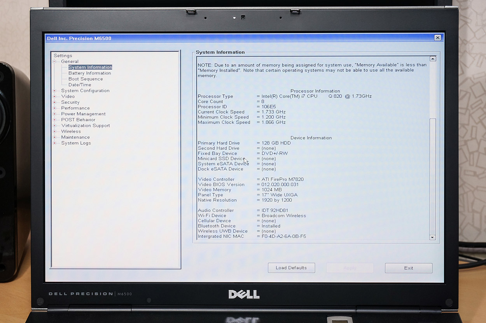This screenshot has width=486, height=323.
Task: Expand the Virtualization Support node
Action: (55, 126)
